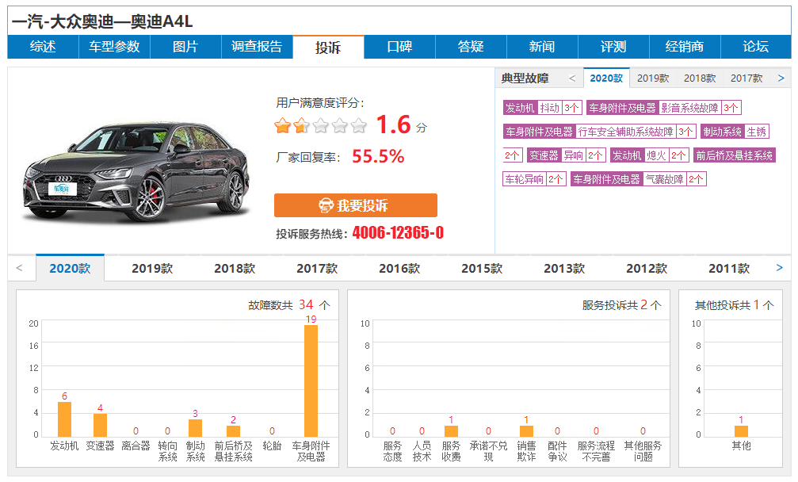Click the 前后桥及悬挂系统 tag
Viewport: 798px width, 482px height.
click(734, 155)
